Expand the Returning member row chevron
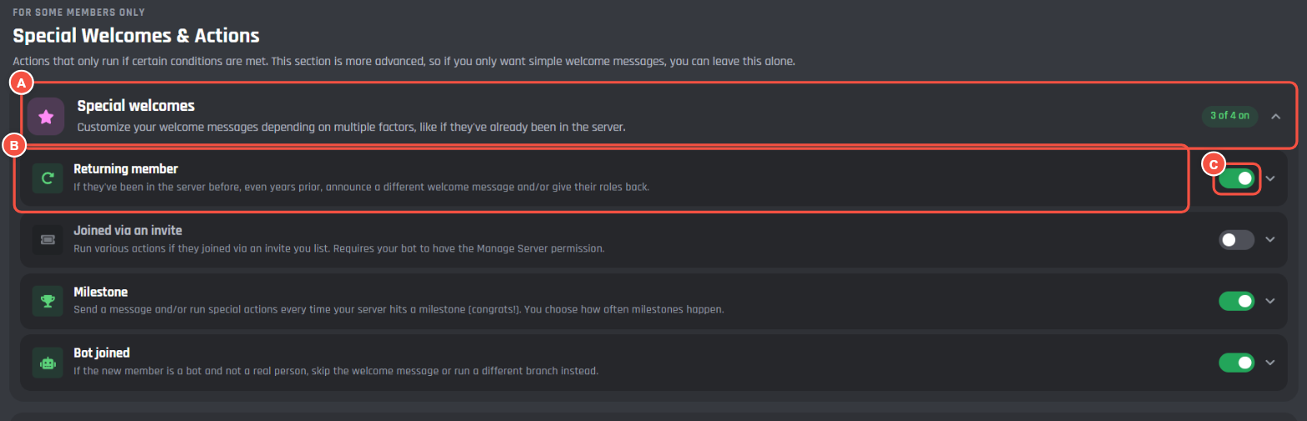Viewport: 1307px width, 421px height. pyautogui.click(x=1270, y=178)
